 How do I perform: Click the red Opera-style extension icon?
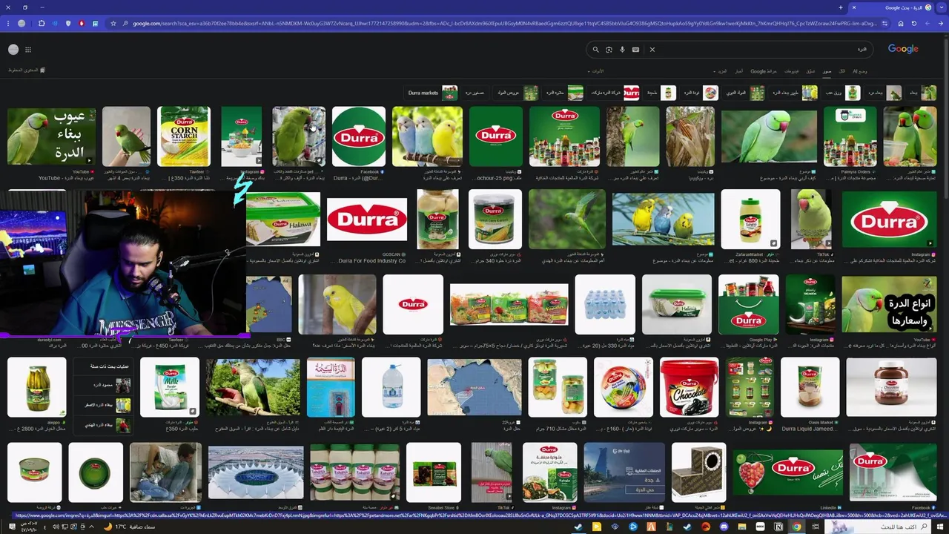(x=82, y=24)
